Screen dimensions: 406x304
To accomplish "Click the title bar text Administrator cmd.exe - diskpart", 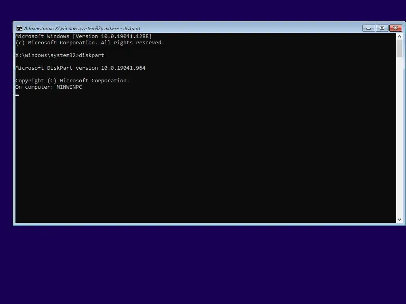I will tap(82, 28).
